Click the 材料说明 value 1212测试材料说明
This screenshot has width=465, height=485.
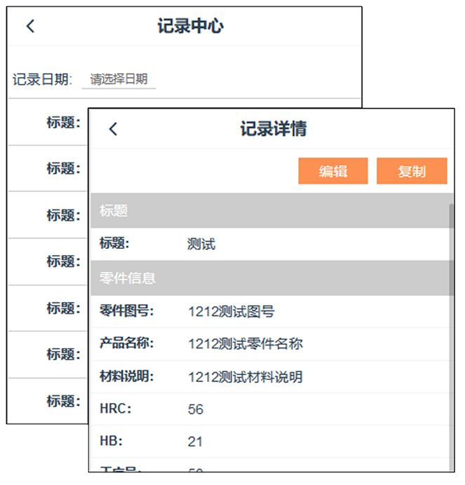(245, 377)
